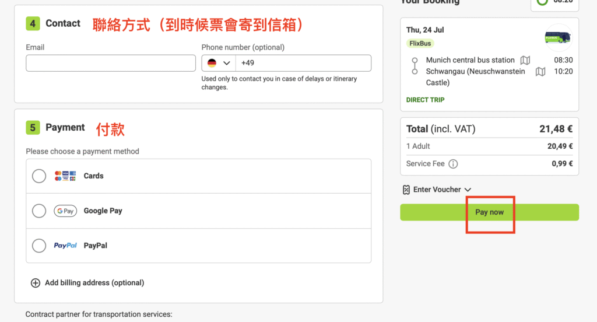Select PayPal radio button
This screenshot has height=322, width=597.
[39, 246]
